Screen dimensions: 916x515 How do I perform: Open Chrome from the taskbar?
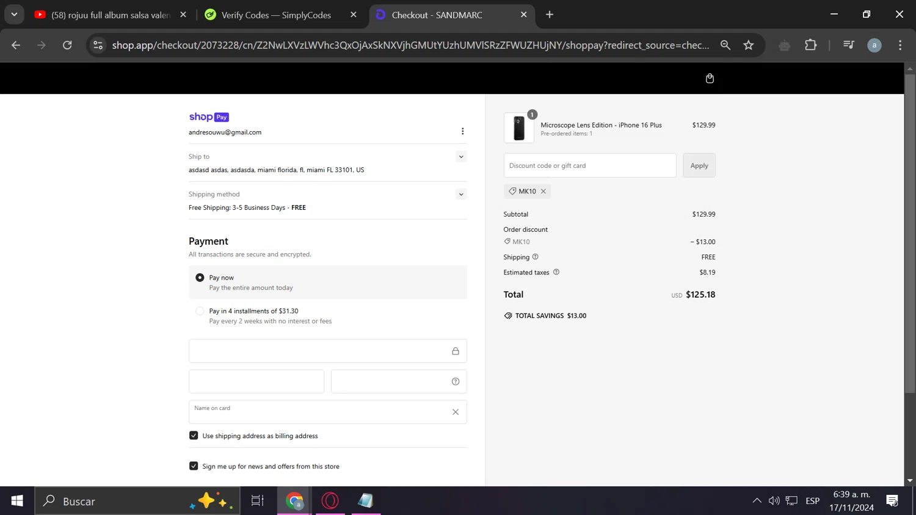(x=294, y=501)
